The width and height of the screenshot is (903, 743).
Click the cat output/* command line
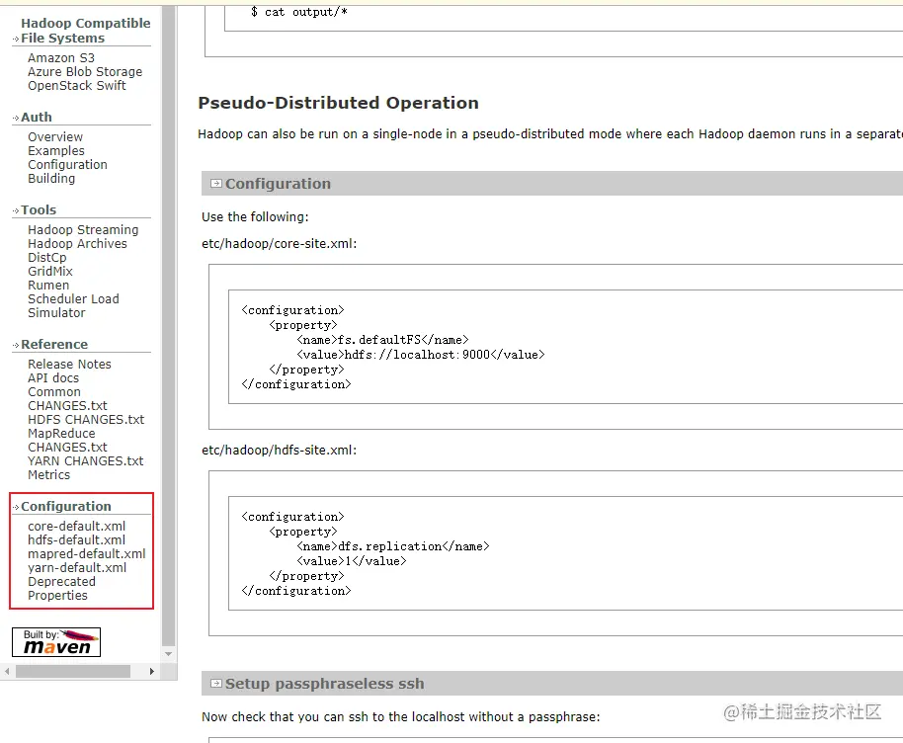pos(299,12)
